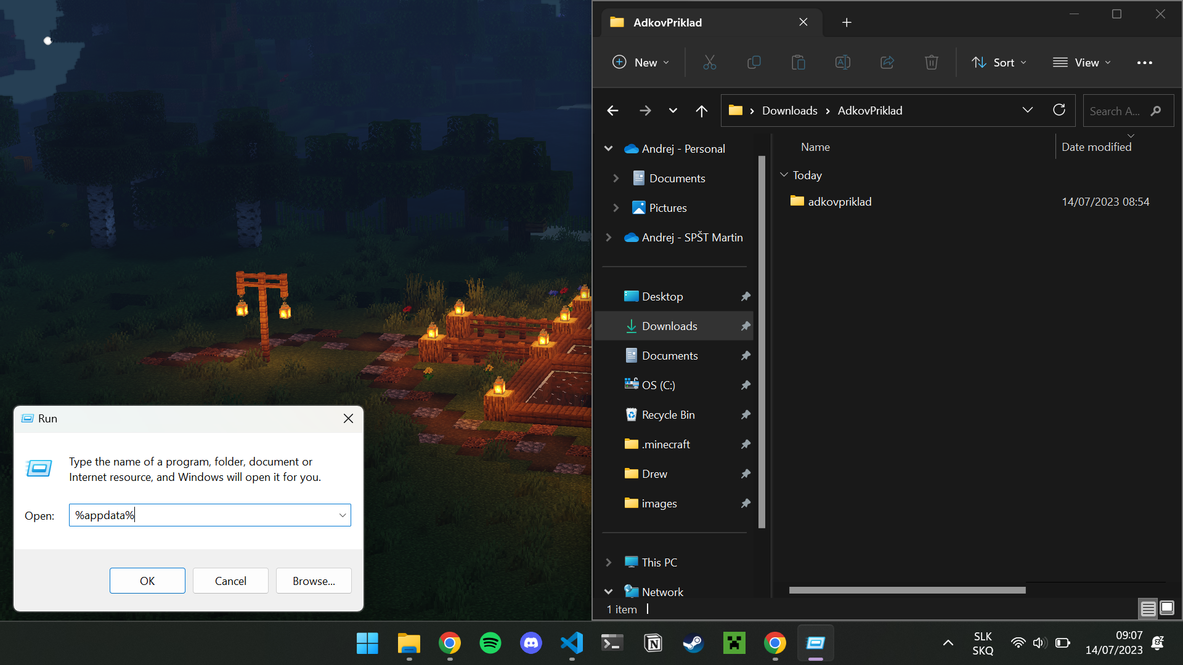The width and height of the screenshot is (1183, 665).
Task: Expand OneDrive Documents tree node
Action: [616, 178]
